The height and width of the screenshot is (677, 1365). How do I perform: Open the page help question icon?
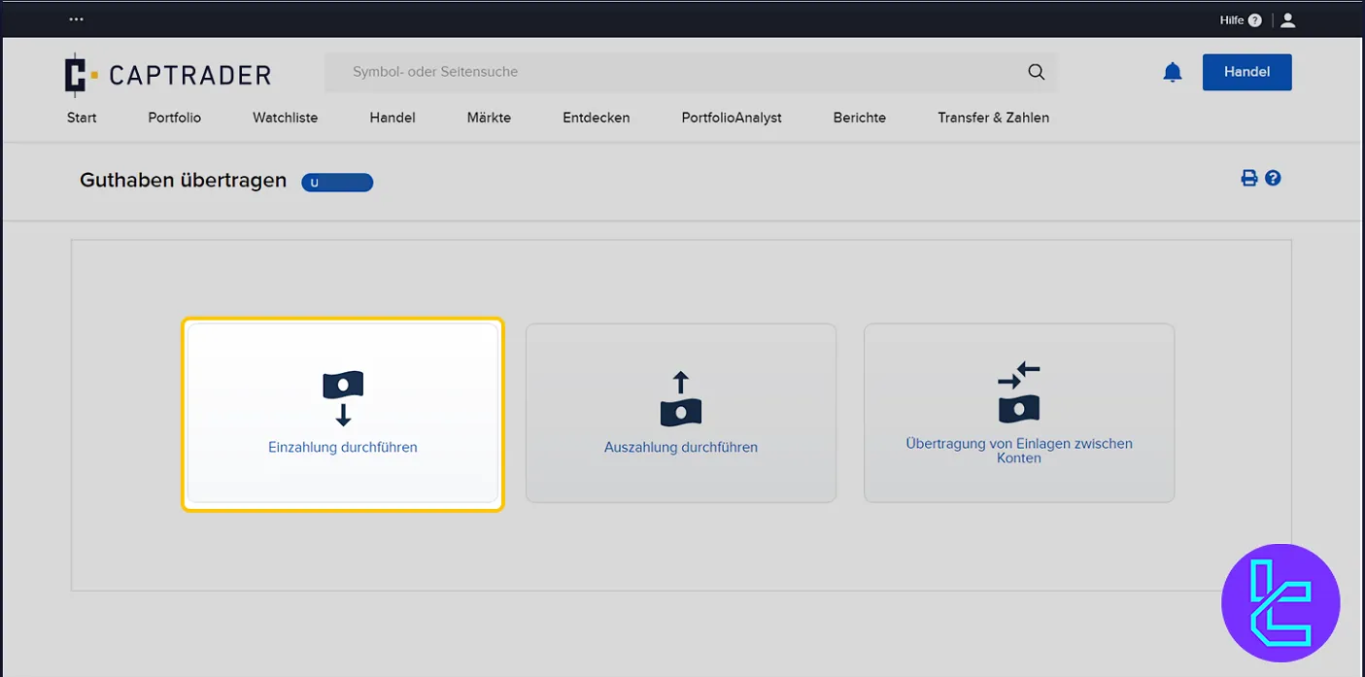[x=1273, y=178]
